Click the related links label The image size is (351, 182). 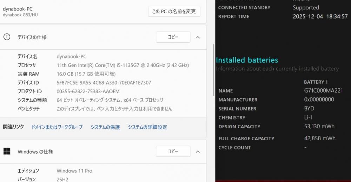(13, 127)
